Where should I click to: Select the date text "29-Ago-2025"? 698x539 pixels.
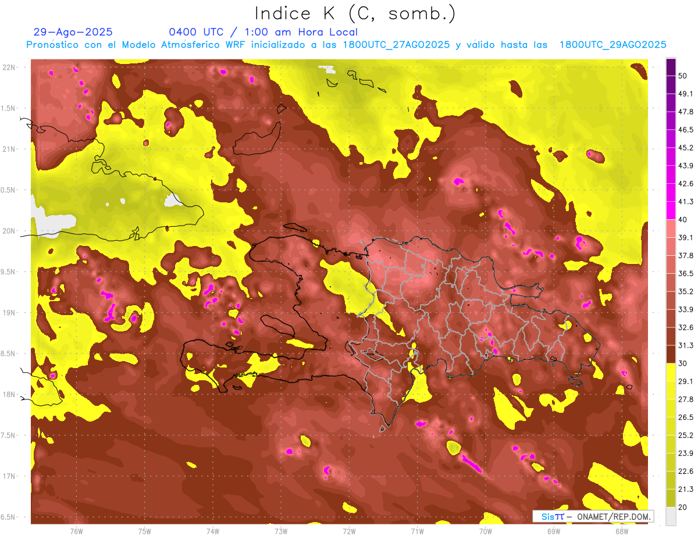(73, 32)
